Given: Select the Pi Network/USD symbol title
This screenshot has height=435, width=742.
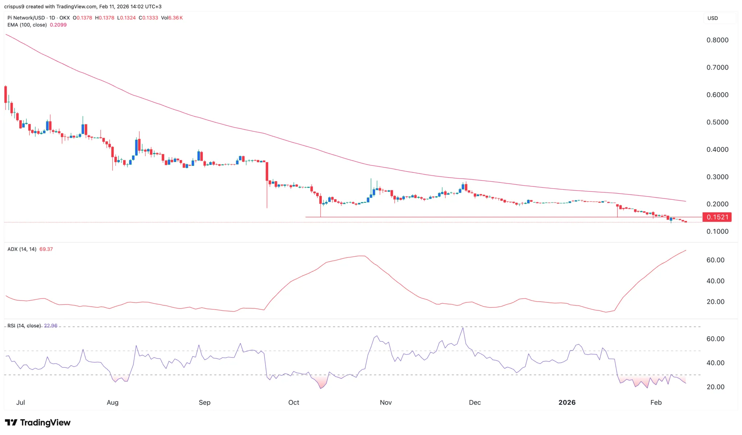Looking at the screenshot, I should (x=26, y=18).
